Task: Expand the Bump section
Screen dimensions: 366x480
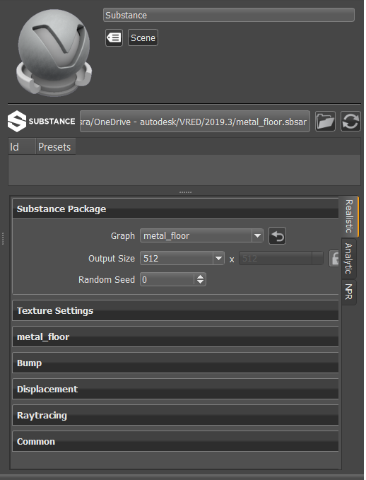Action: tap(175, 363)
